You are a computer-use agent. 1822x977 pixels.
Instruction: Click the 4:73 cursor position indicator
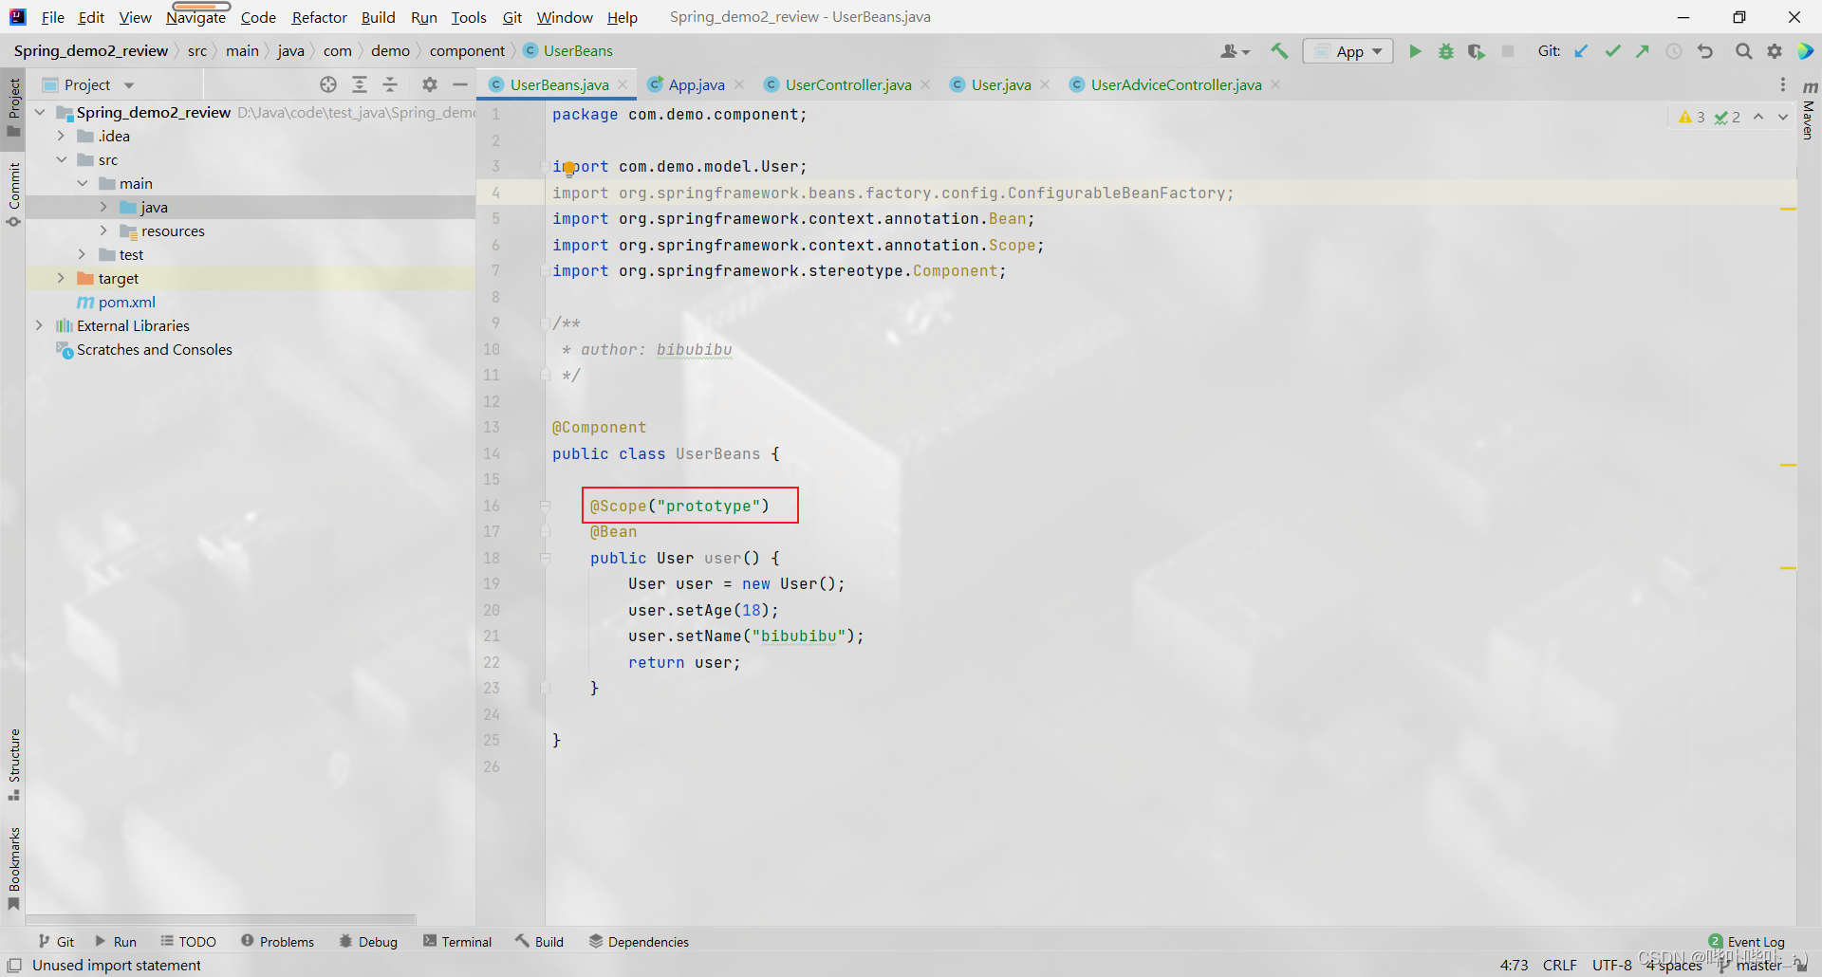coord(1514,965)
